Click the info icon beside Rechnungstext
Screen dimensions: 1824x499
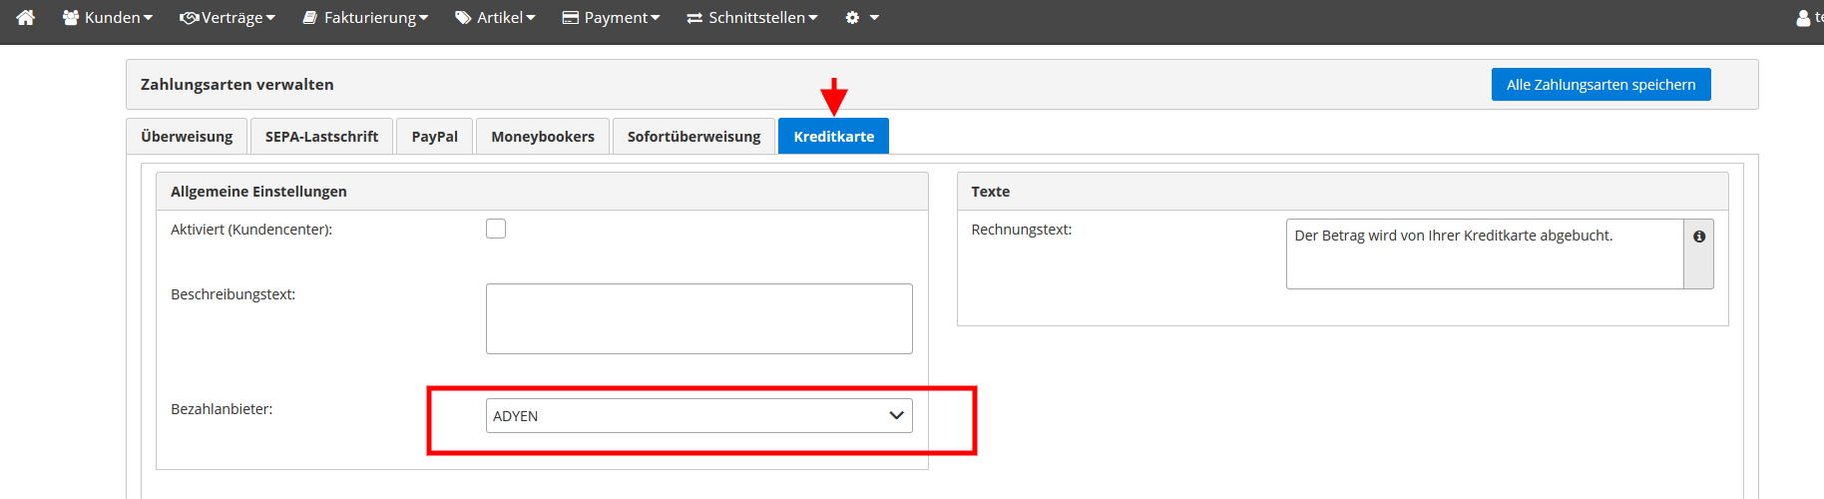[x=1698, y=238]
